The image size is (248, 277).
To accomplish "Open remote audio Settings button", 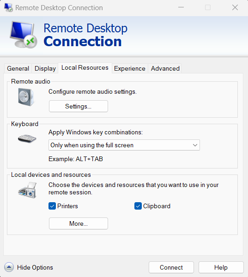I will point(79,106).
